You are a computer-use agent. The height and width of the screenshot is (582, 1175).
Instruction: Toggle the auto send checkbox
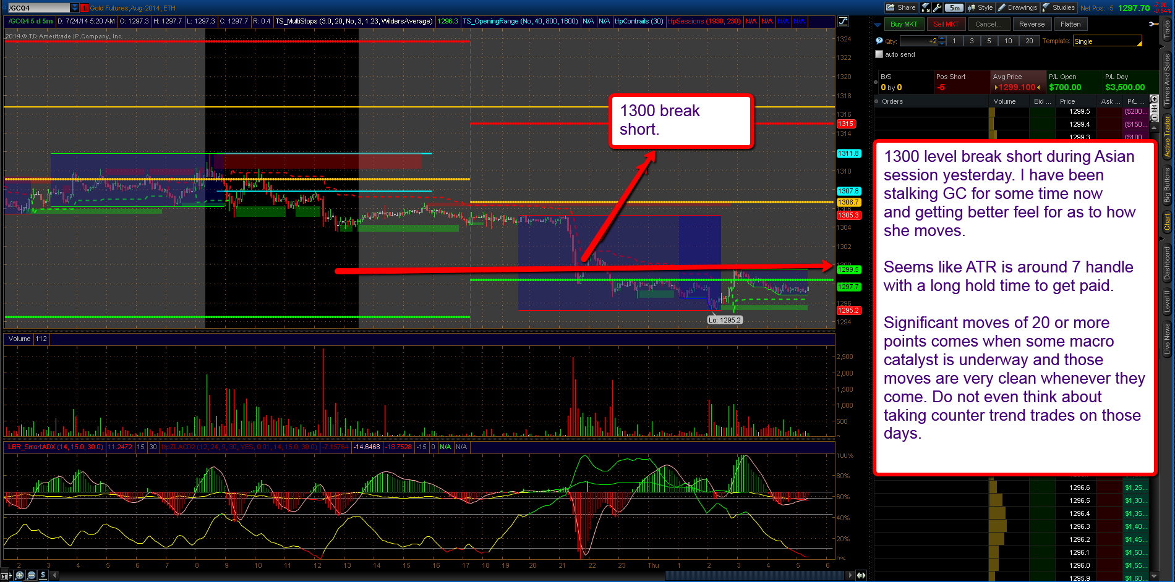[x=879, y=54]
